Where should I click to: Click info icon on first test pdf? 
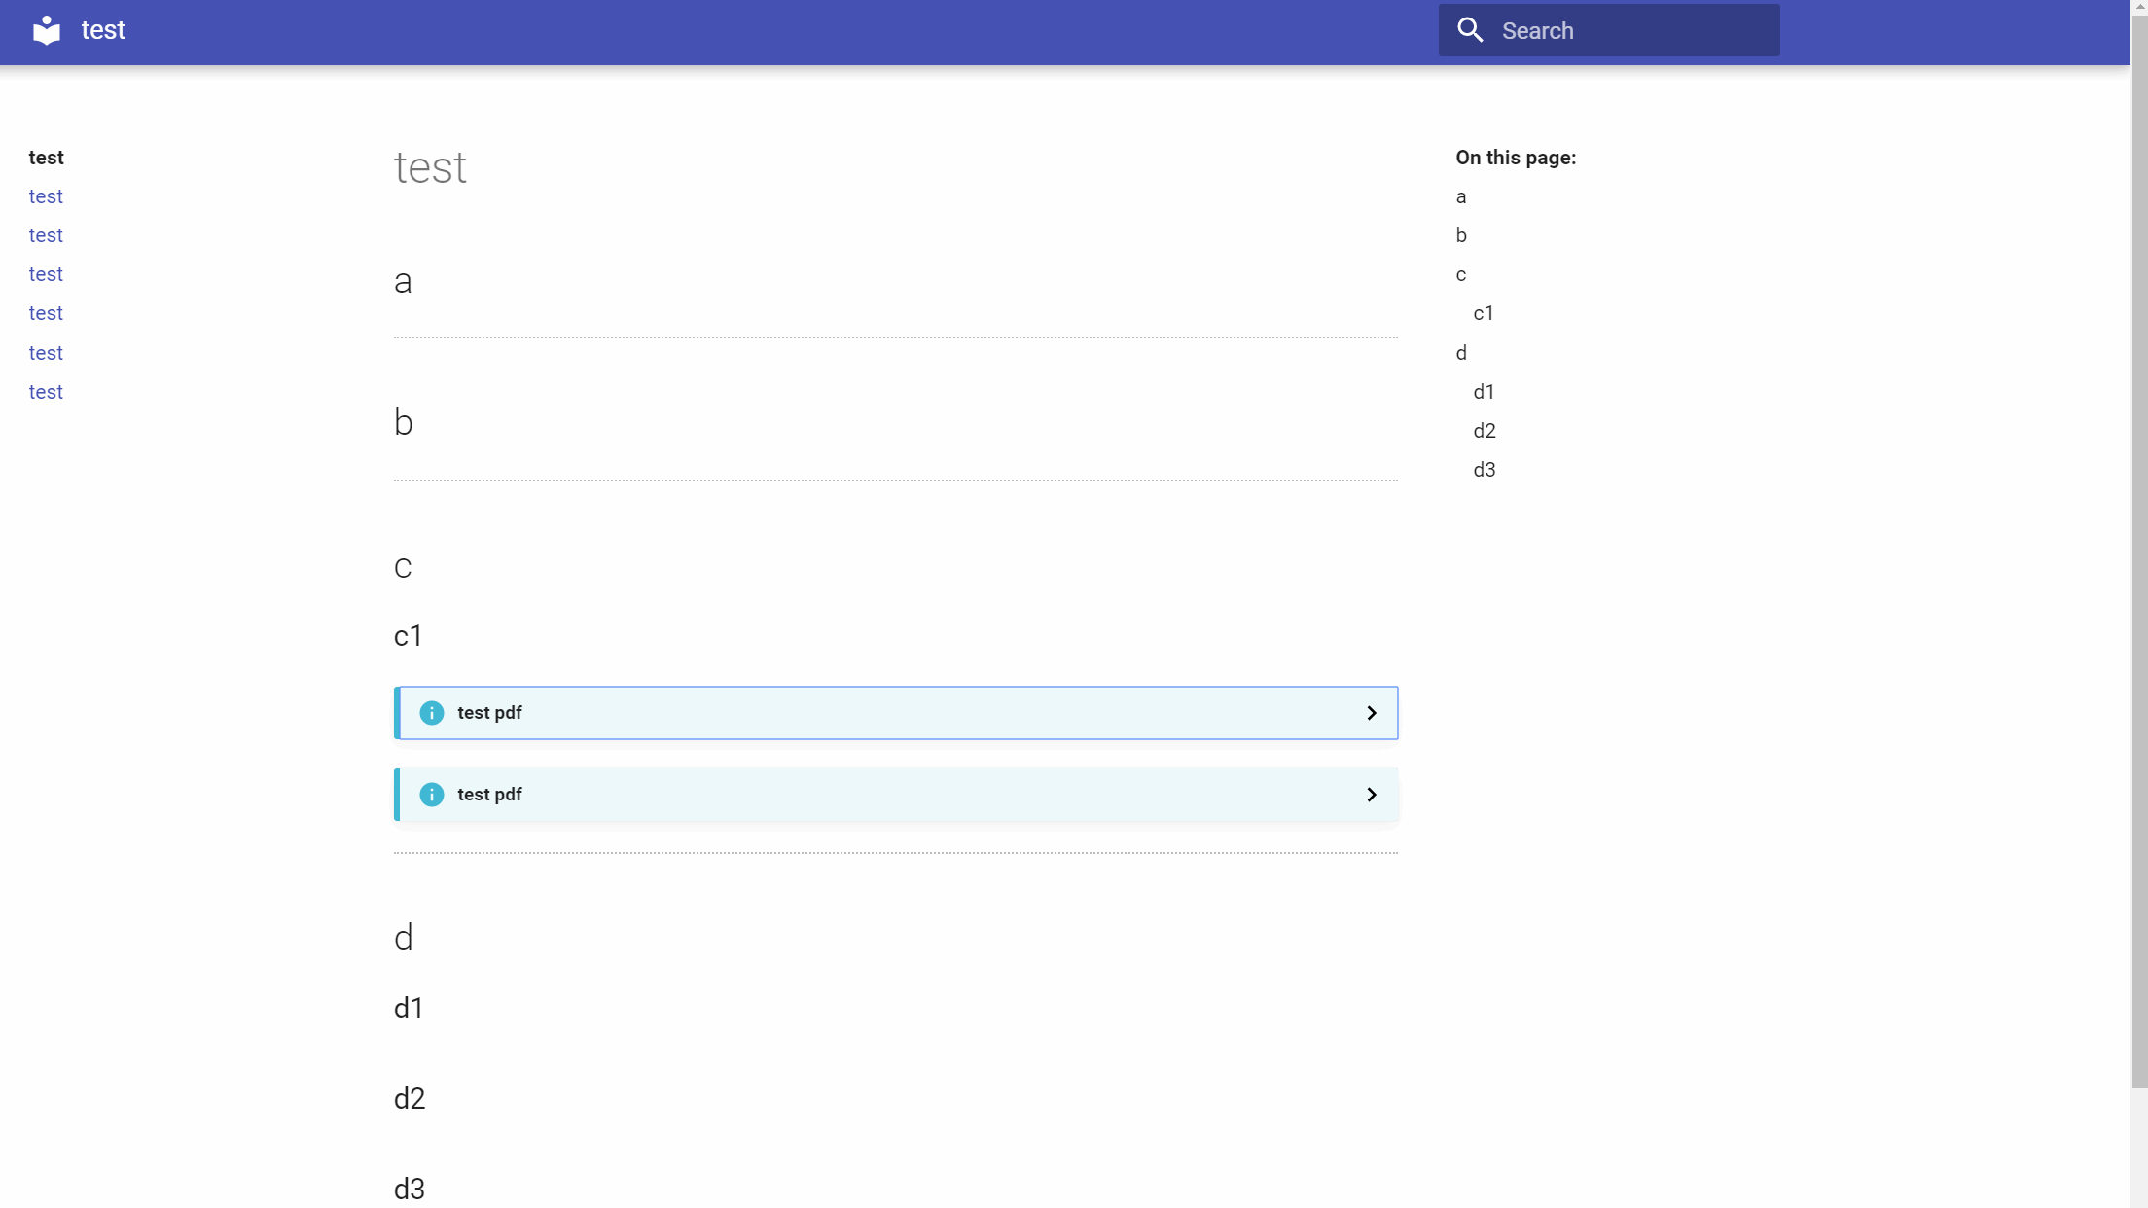(x=431, y=713)
